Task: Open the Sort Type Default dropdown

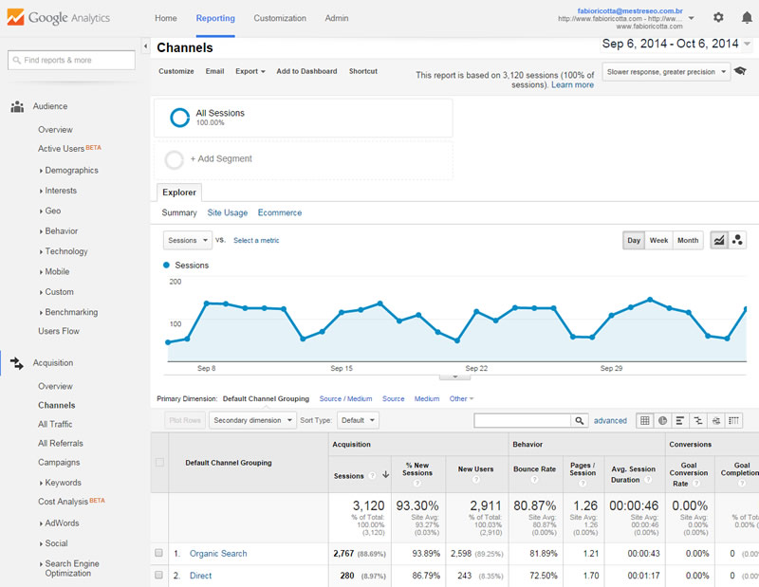Action: pyautogui.click(x=358, y=420)
